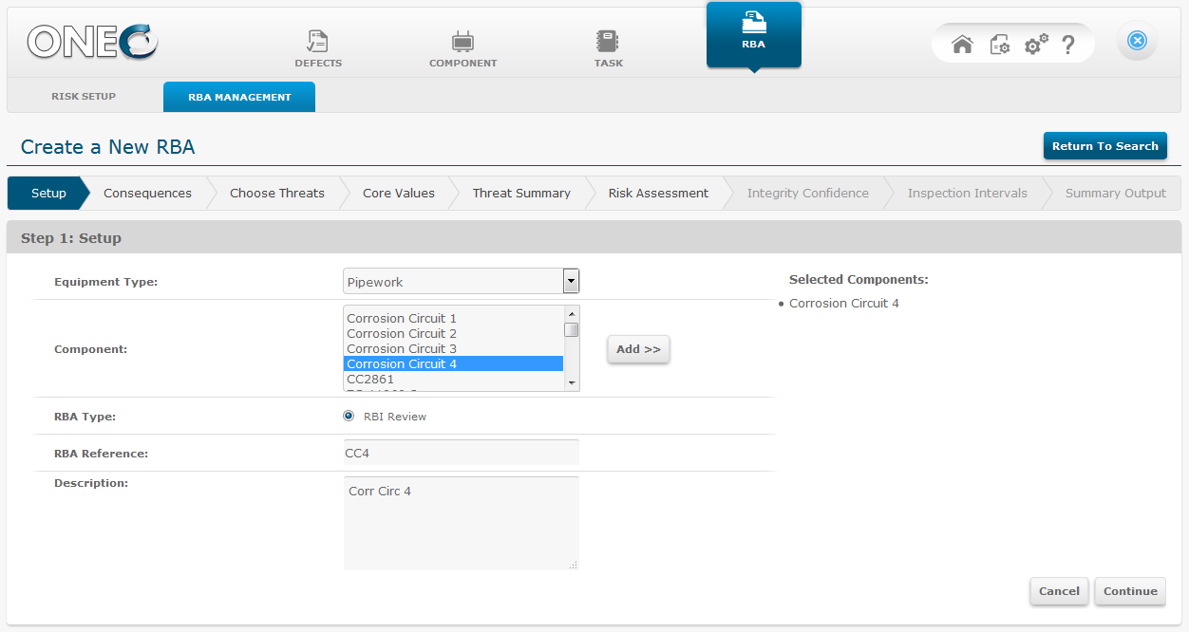The image size is (1189, 632).
Task: Open the document report icon in toolbar
Action: click(999, 45)
